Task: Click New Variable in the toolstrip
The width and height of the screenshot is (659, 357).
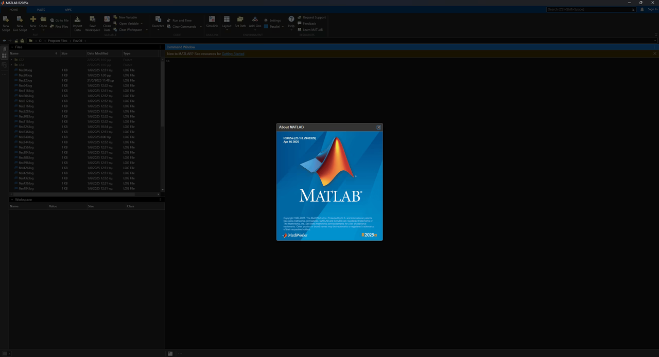Action: point(125,17)
